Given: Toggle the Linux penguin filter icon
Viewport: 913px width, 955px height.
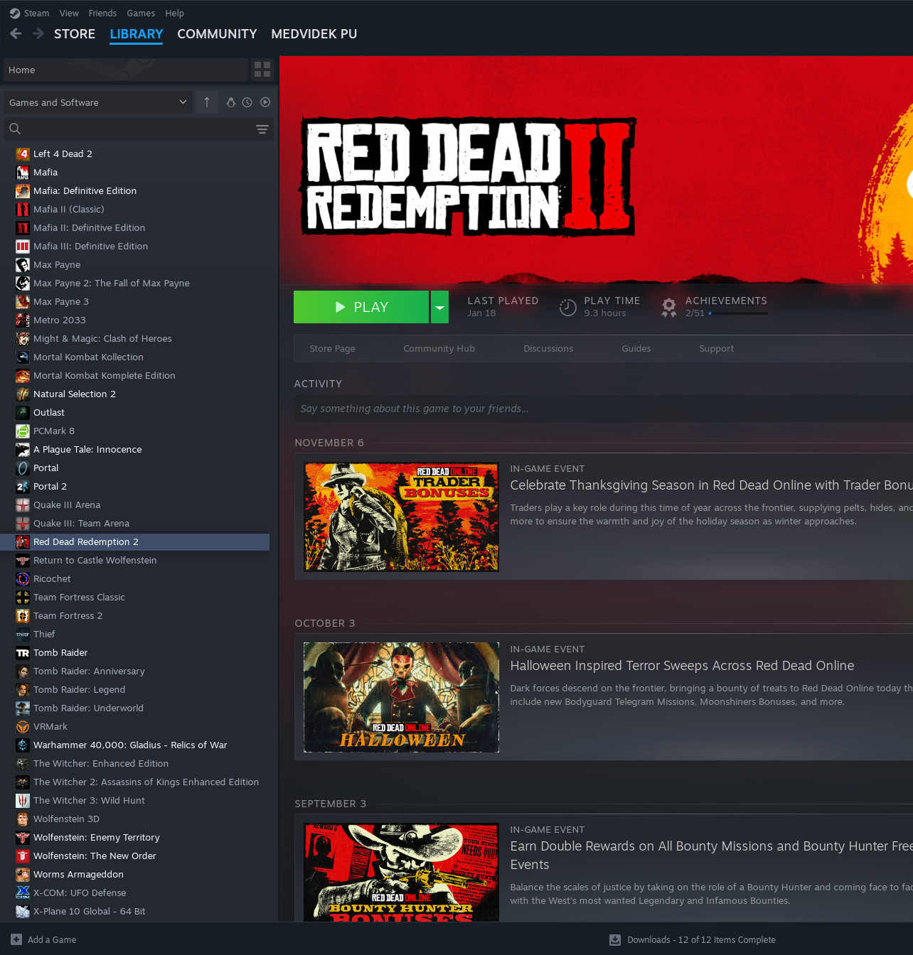Looking at the screenshot, I should click(230, 102).
